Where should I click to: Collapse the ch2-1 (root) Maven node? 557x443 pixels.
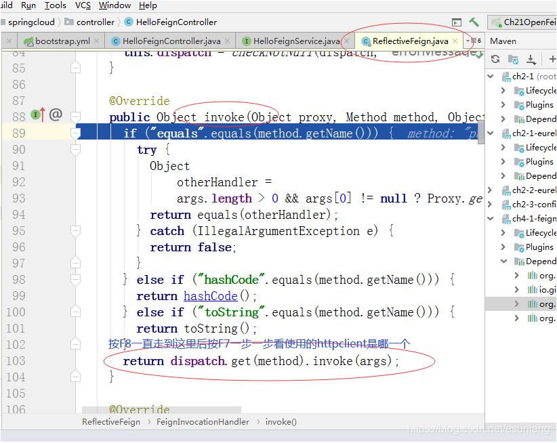click(491, 77)
